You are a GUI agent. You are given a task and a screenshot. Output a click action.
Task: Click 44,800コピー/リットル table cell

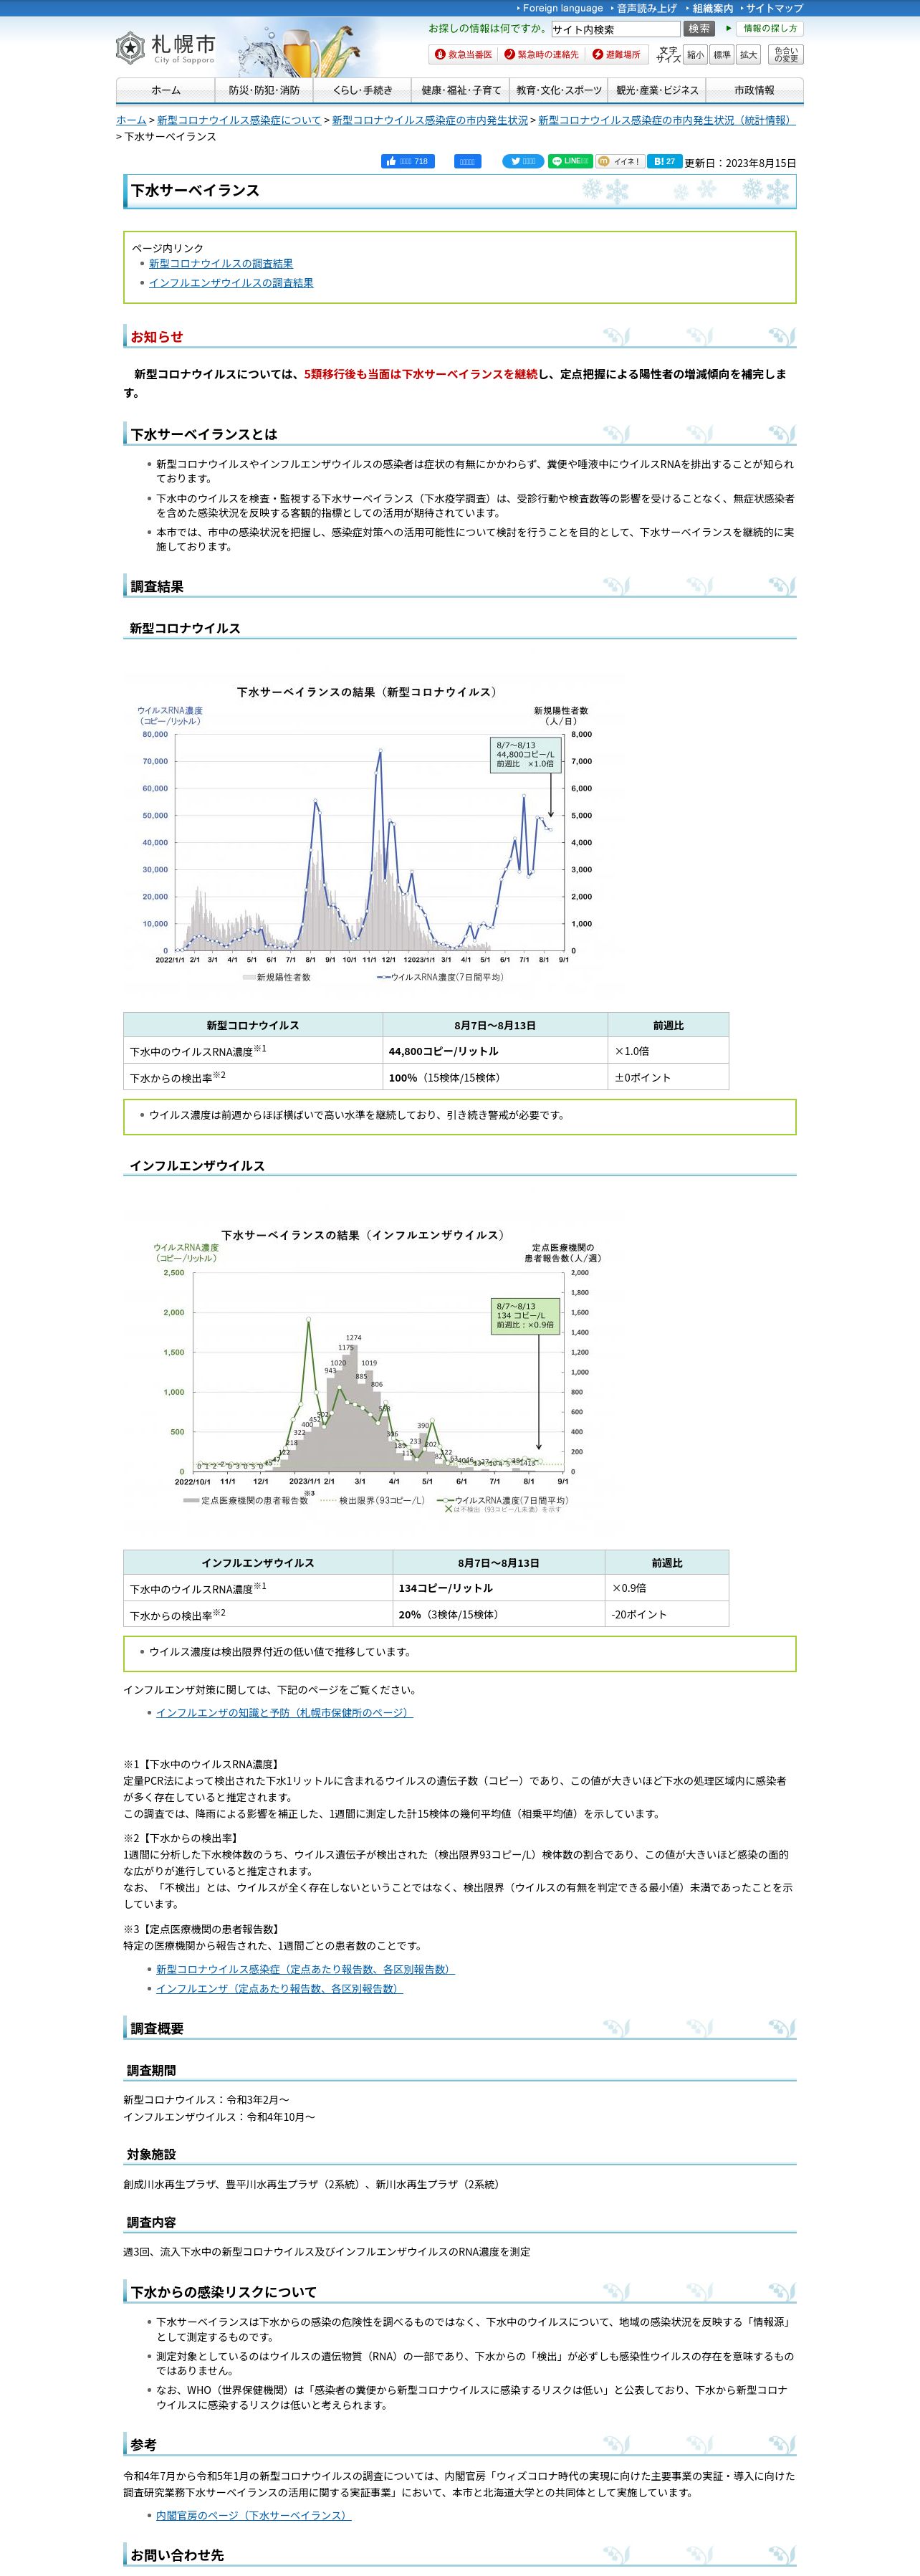point(495,1051)
